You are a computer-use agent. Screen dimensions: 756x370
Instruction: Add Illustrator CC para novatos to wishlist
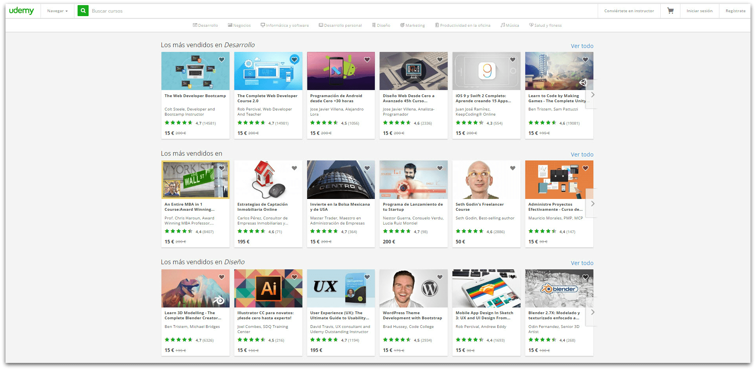pos(295,277)
